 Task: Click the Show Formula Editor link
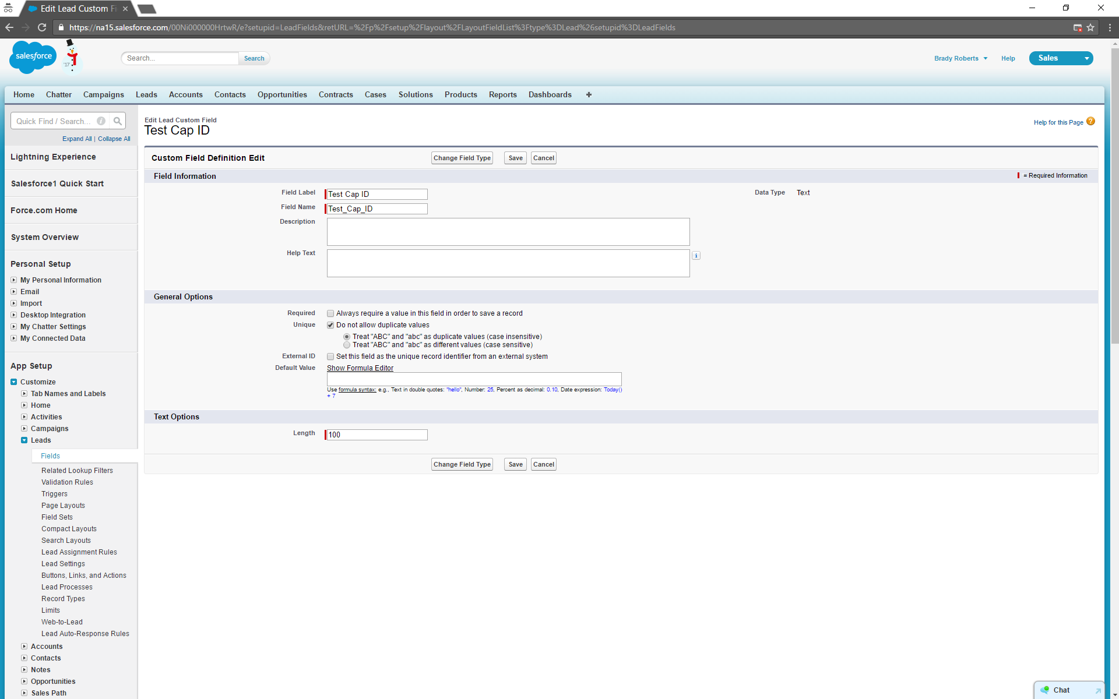[360, 368]
